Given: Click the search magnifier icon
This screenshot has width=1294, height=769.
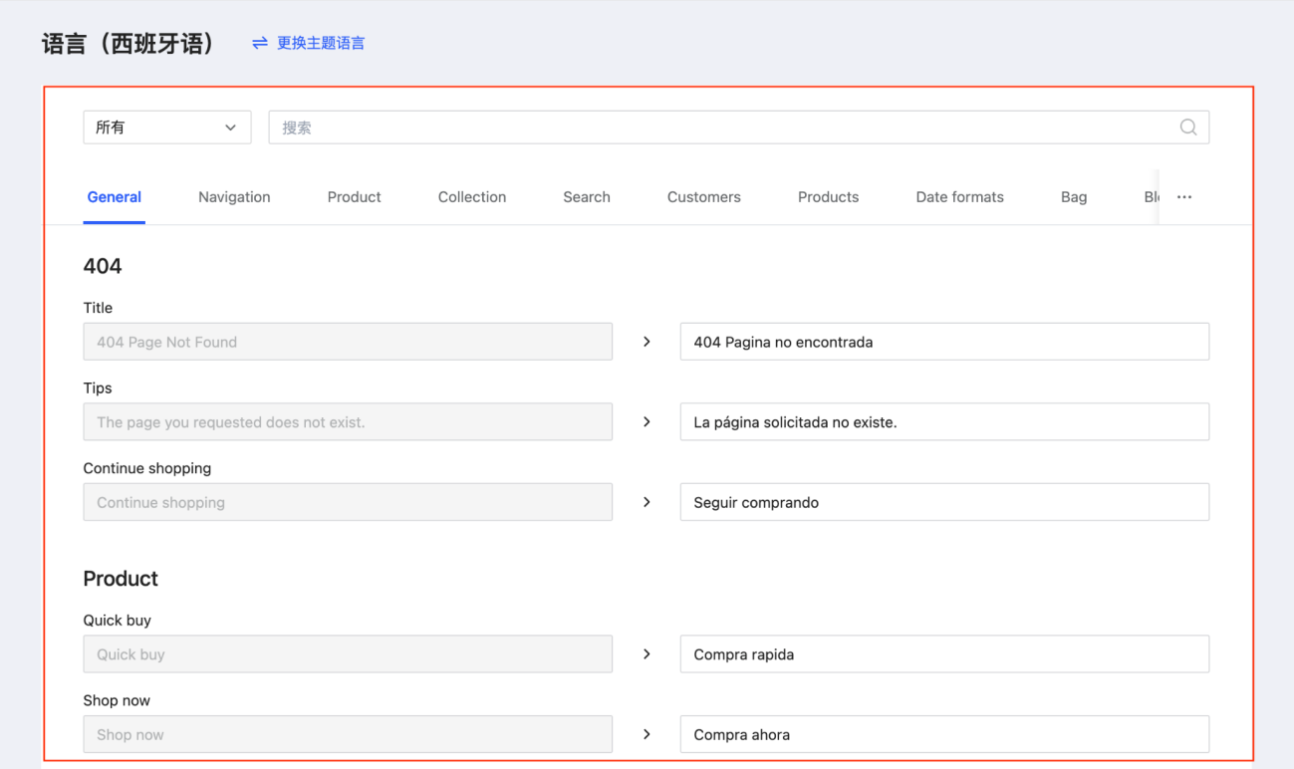Looking at the screenshot, I should tap(1187, 128).
